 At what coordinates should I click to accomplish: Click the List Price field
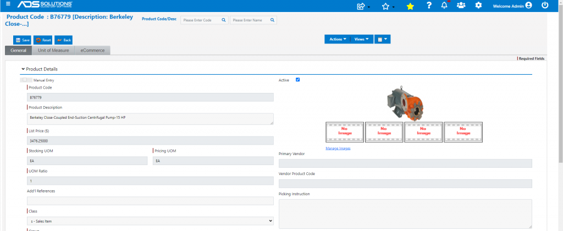[150, 140]
